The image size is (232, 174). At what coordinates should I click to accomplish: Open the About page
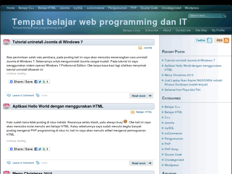(167, 30)
